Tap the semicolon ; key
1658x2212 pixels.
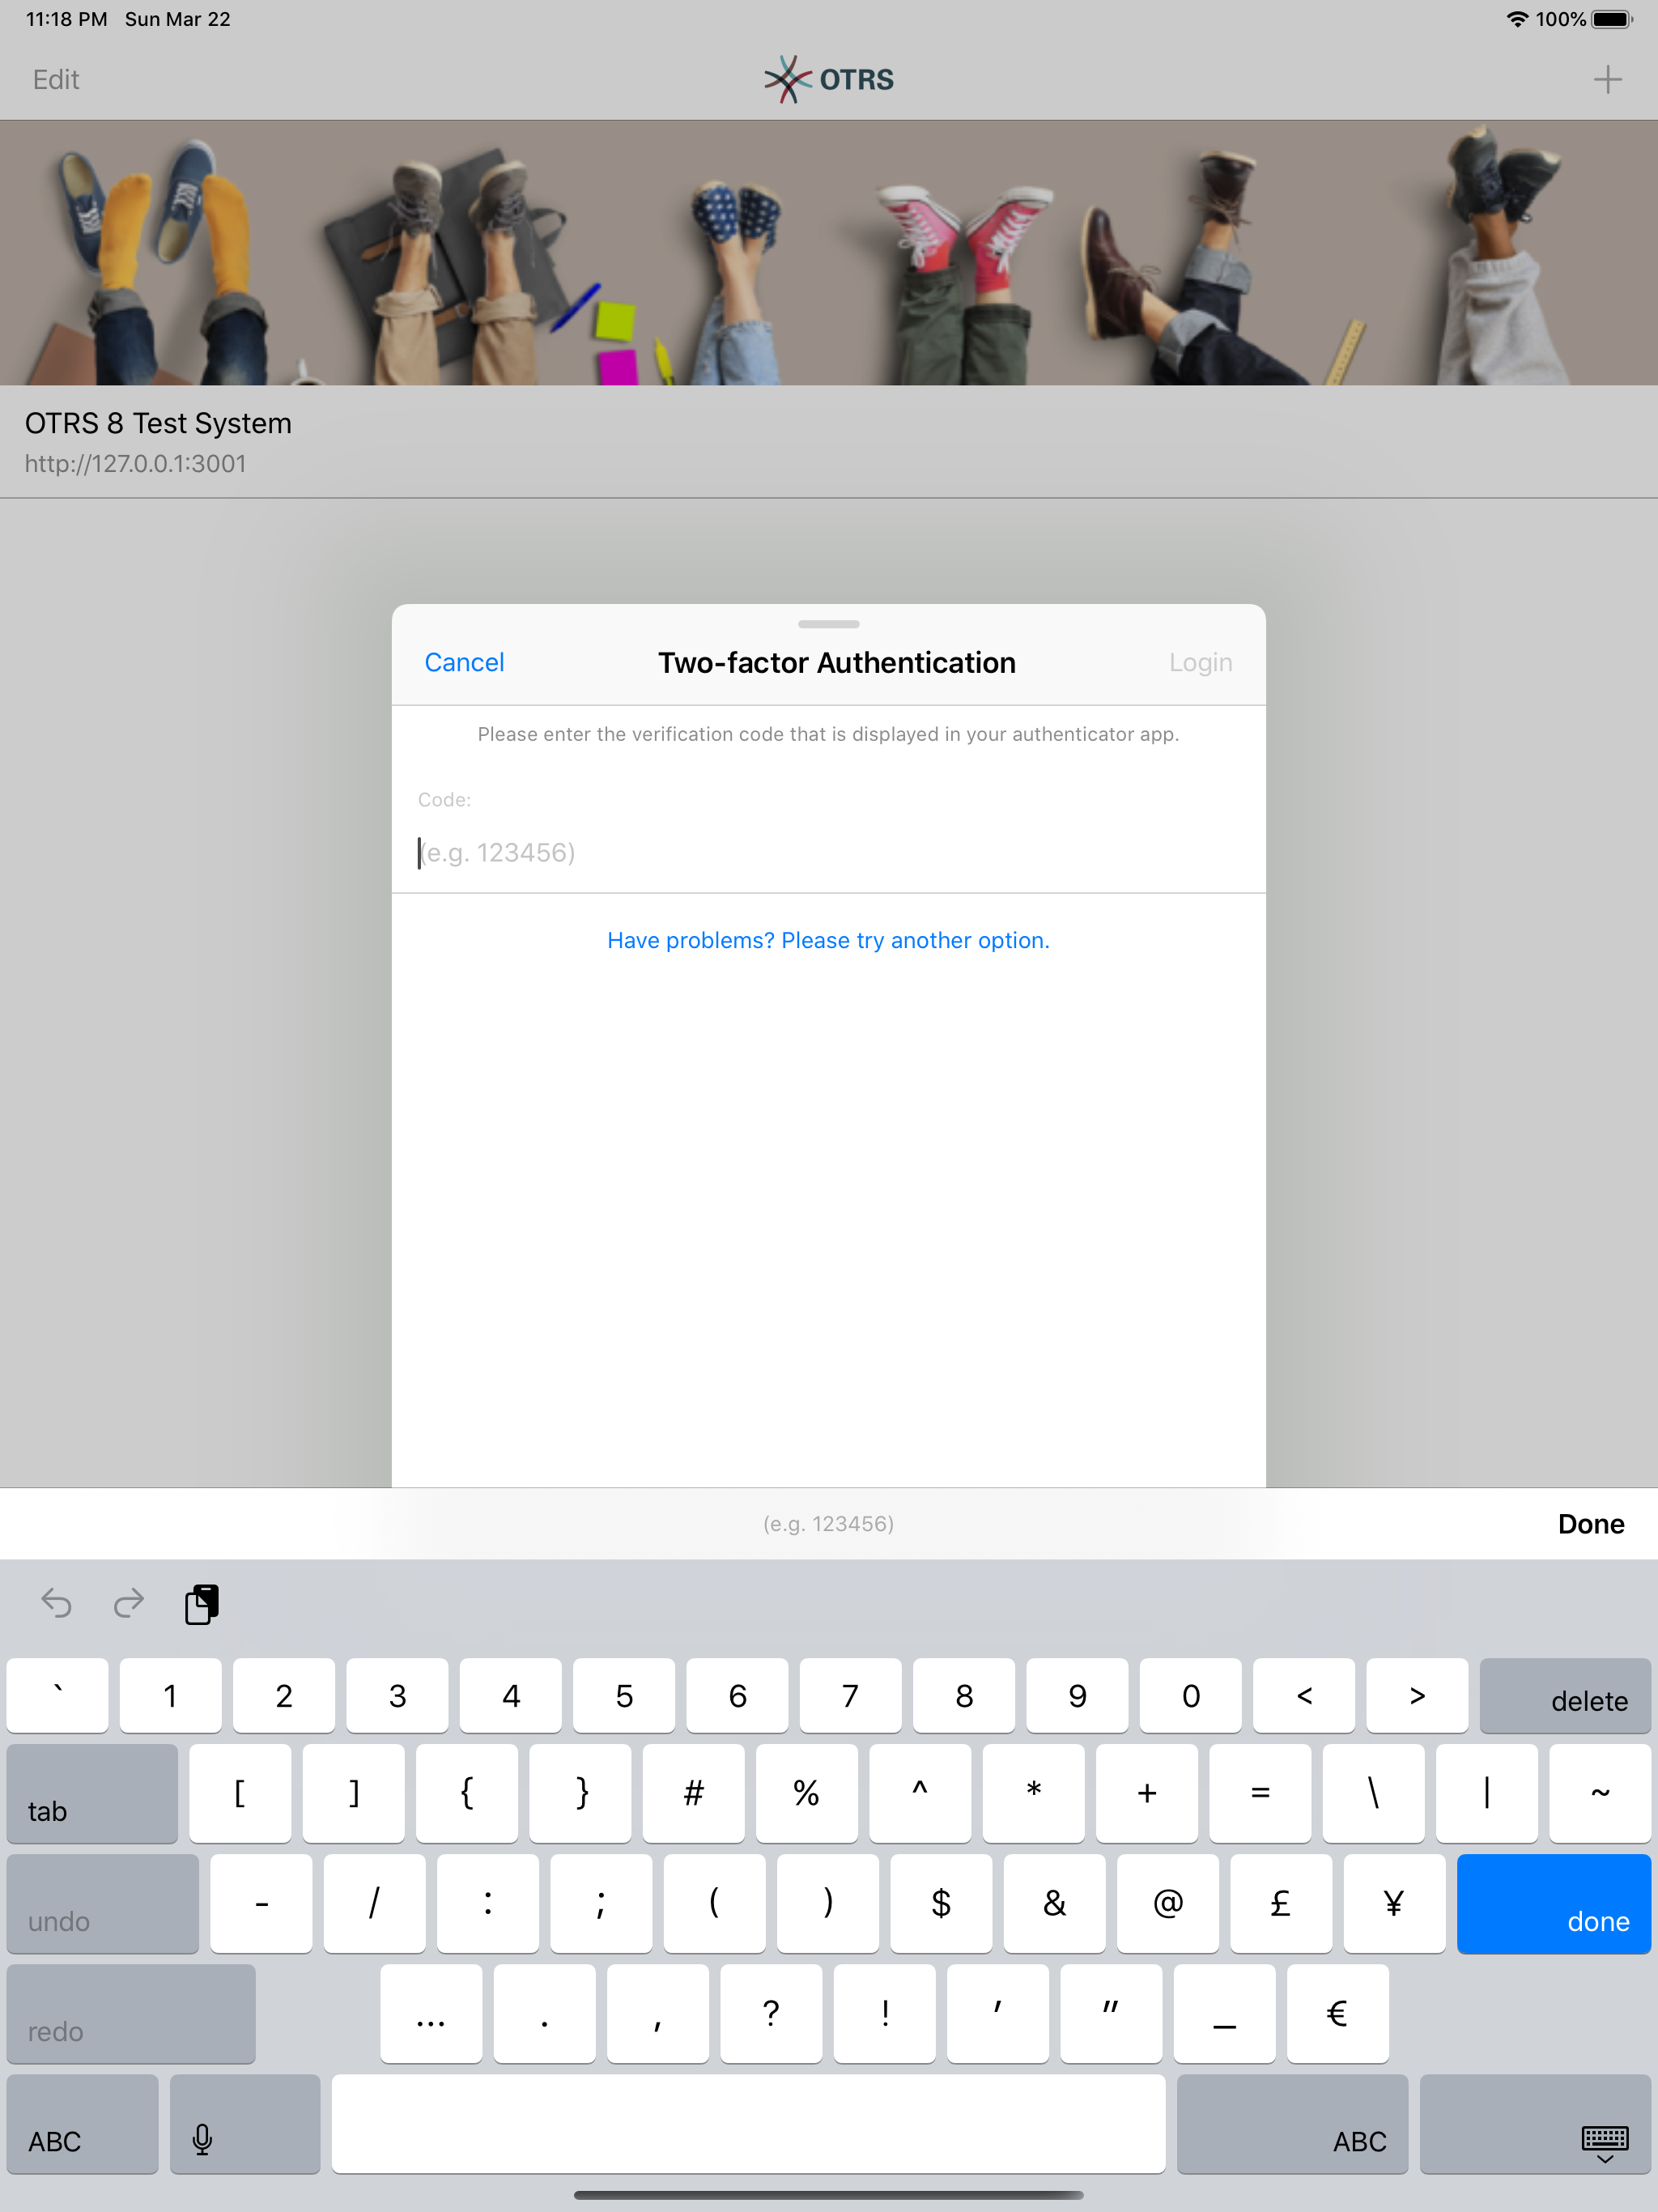click(x=601, y=1904)
